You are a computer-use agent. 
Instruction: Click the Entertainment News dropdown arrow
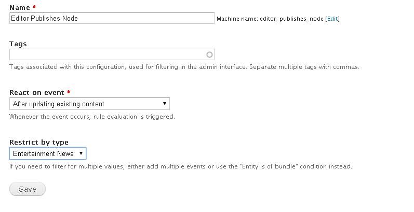tap(81, 153)
